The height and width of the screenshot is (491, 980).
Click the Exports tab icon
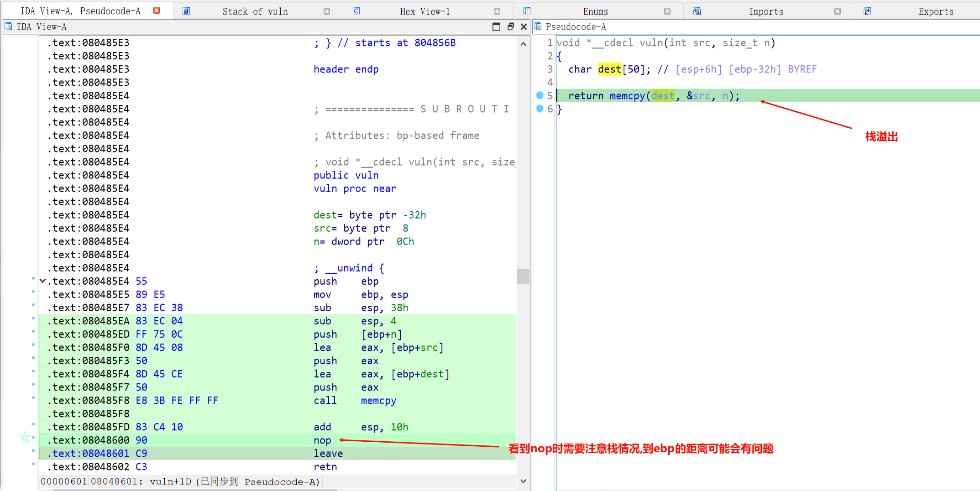point(867,11)
